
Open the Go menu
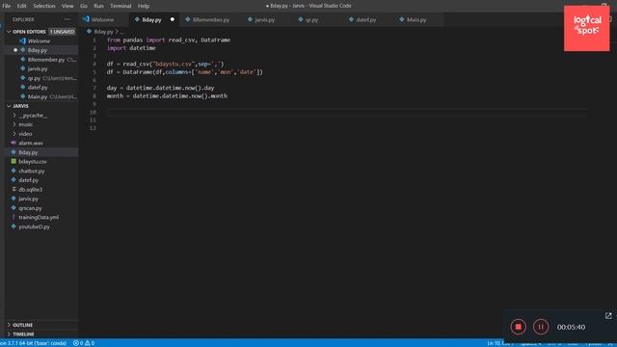[x=84, y=6]
